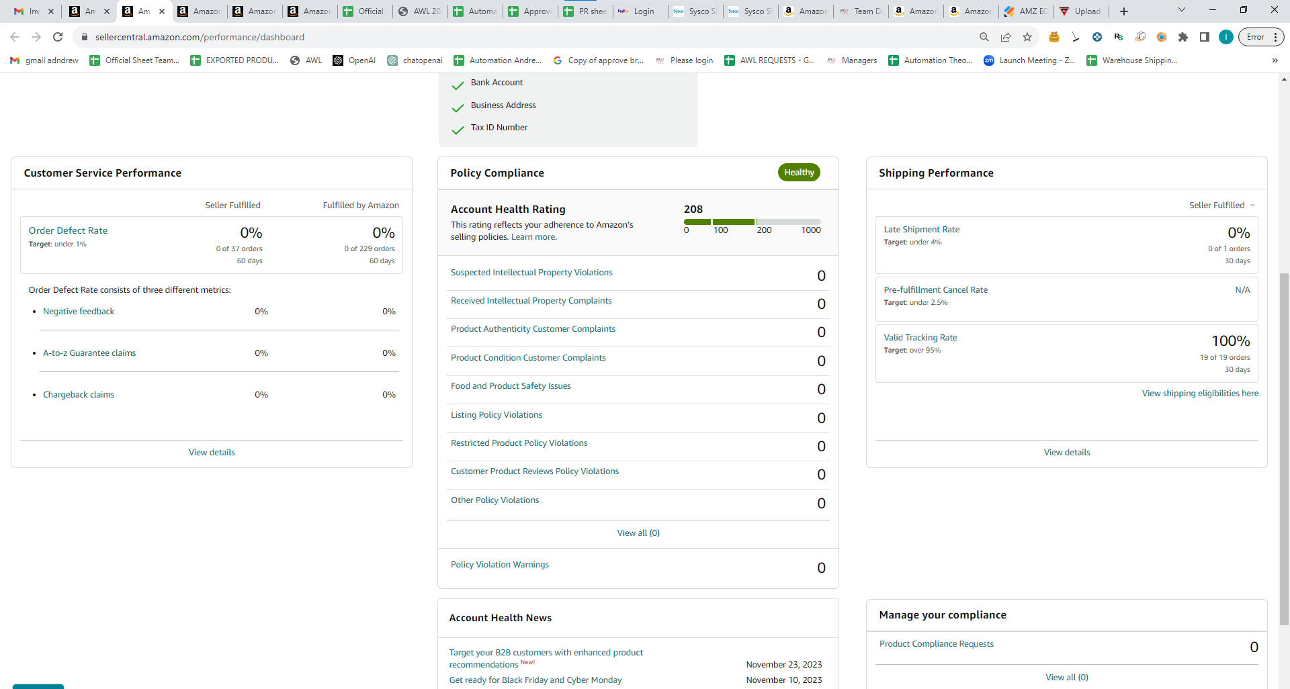Image resolution: width=1290 pixels, height=689 pixels.
Task: Open the chatopenai bookmark
Action: (415, 60)
